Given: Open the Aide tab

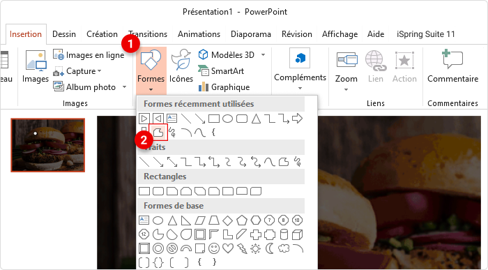Looking at the screenshot, I should pyautogui.click(x=376, y=34).
